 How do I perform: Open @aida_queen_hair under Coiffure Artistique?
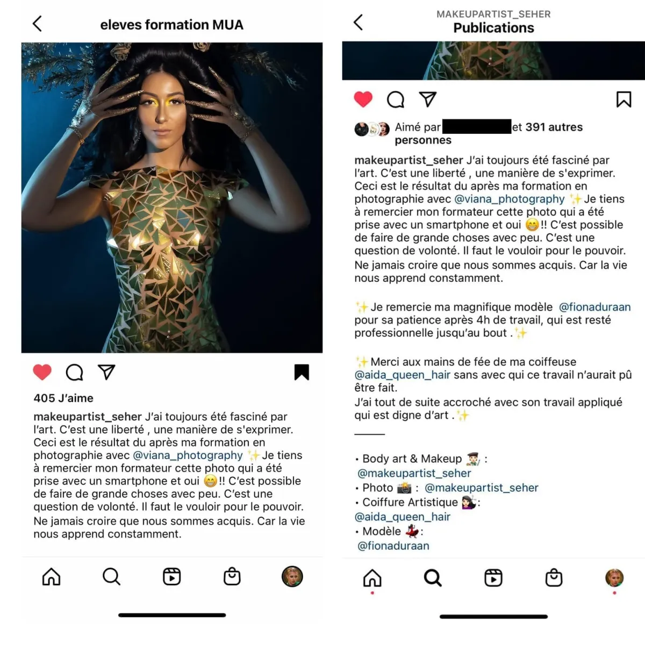(x=403, y=517)
